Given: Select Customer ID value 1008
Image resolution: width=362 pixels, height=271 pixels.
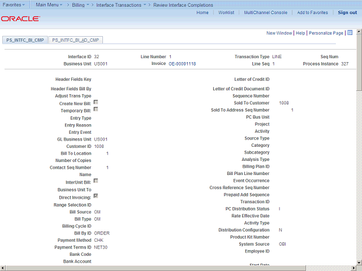Looking at the screenshot, I should [99, 146].
